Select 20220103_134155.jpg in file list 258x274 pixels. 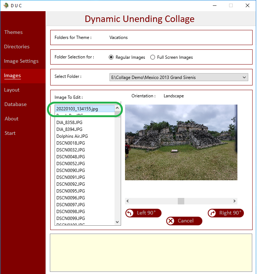[x=85, y=109]
